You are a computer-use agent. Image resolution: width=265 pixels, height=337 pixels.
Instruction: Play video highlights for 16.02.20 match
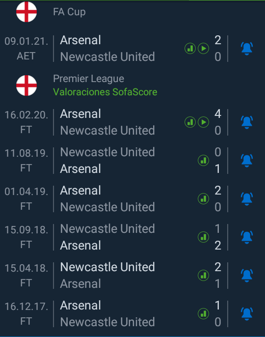pos(203,122)
